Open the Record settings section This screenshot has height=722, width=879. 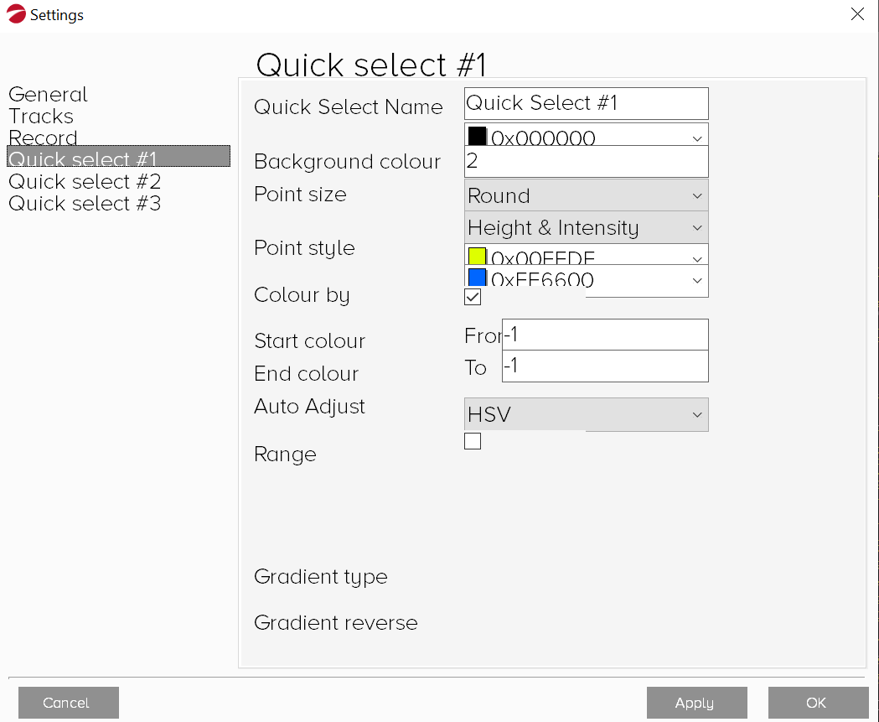click(x=43, y=138)
